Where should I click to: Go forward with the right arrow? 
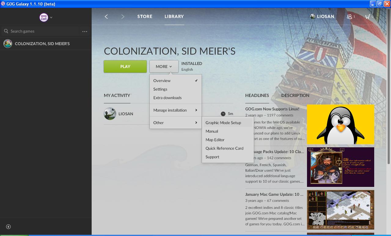point(123,16)
